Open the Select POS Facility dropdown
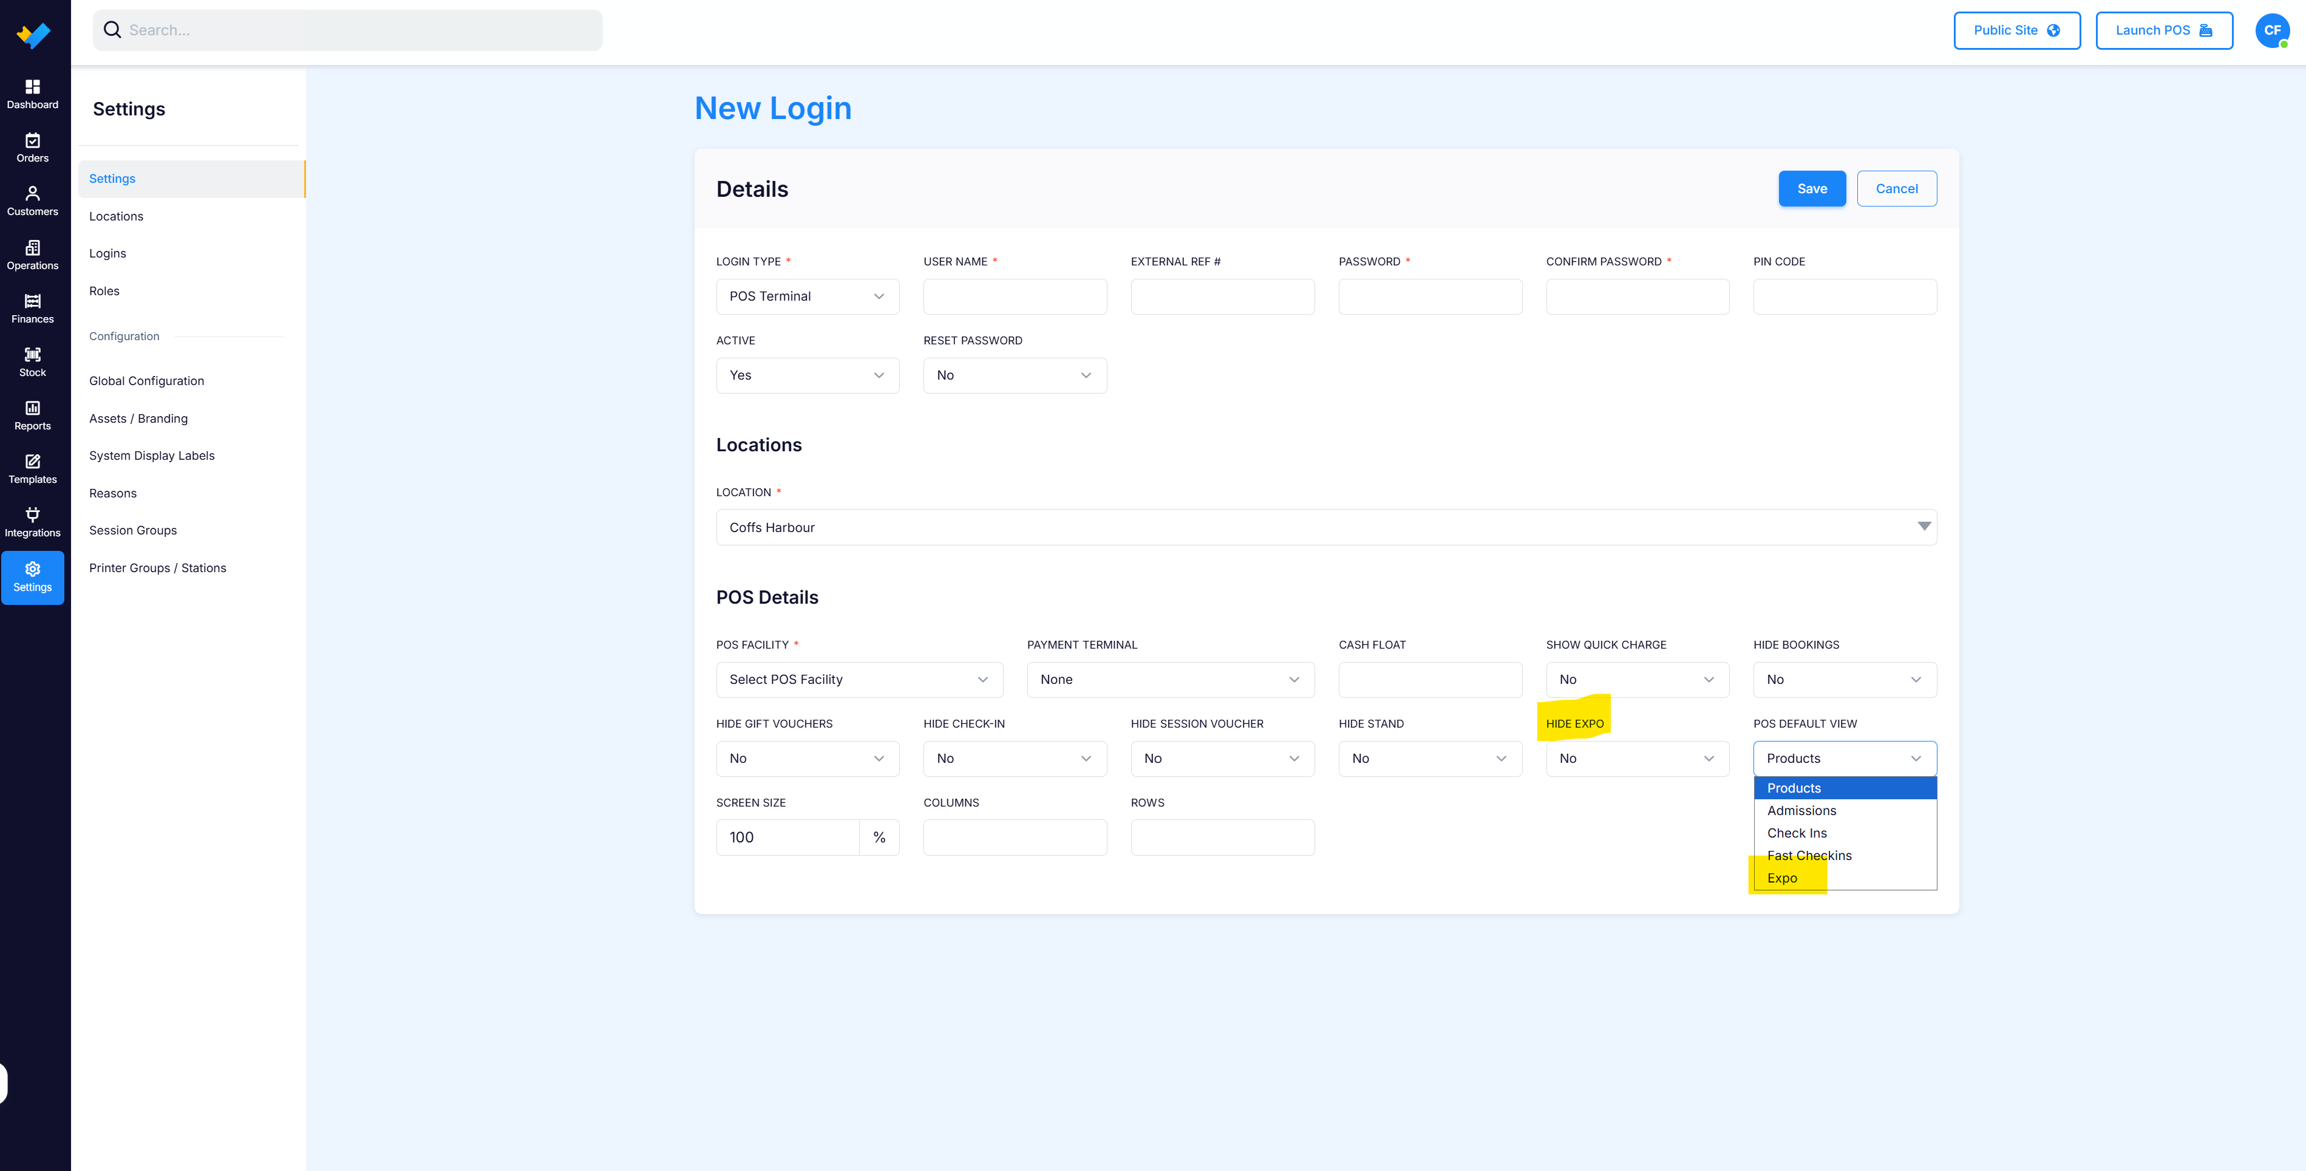Viewport: 2306px width, 1171px height. pyautogui.click(x=859, y=680)
